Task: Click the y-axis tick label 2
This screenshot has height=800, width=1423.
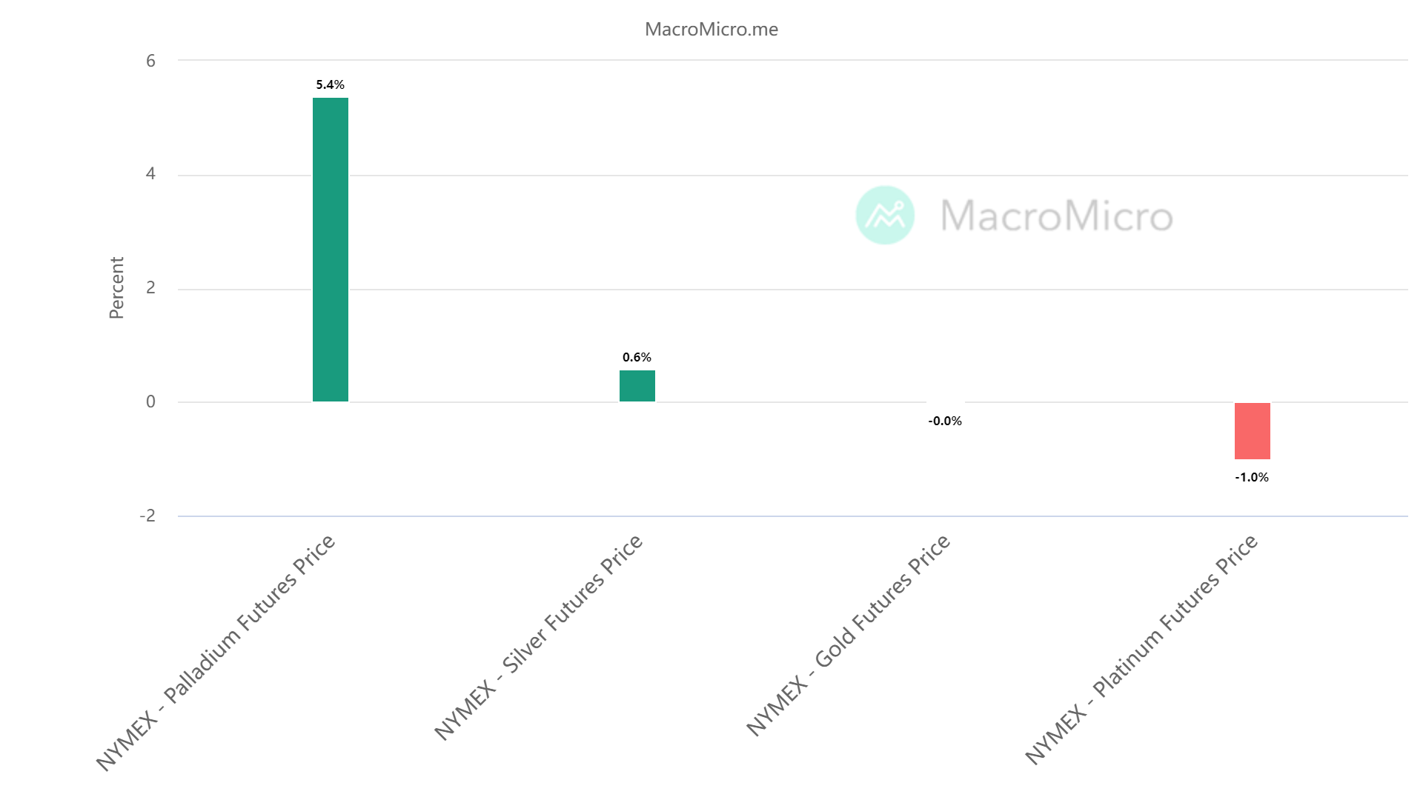Action: coord(151,288)
